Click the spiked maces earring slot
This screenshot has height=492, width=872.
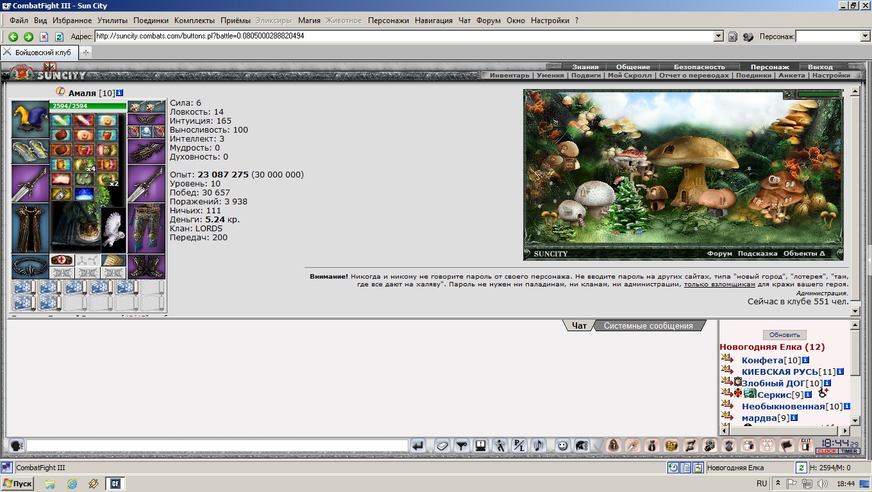[x=146, y=106]
